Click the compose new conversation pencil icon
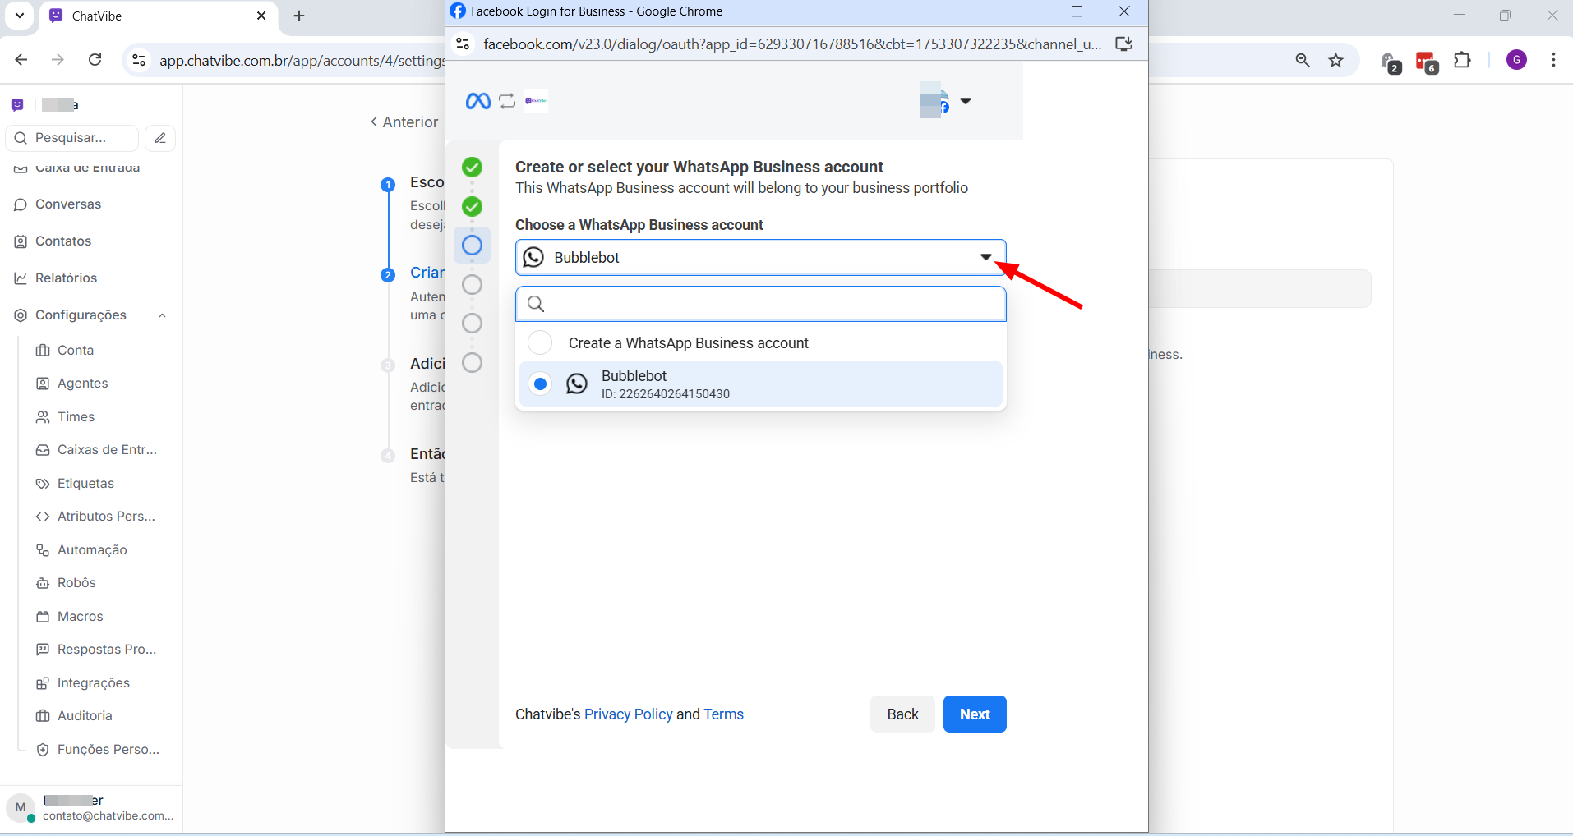This screenshot has height=836, width=1573. [x=160, y=138]
